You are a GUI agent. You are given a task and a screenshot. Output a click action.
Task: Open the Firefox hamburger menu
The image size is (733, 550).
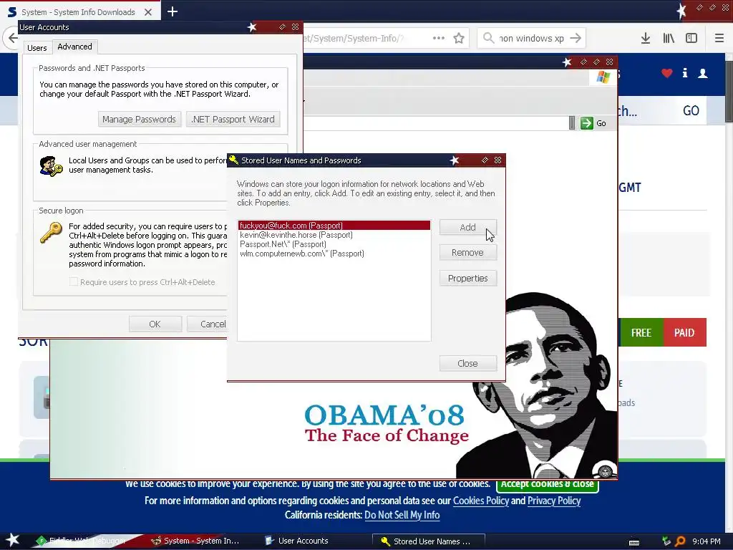(x=719, y=39)
